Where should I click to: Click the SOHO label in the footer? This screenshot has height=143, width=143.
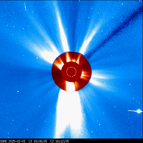click(3, 141)
